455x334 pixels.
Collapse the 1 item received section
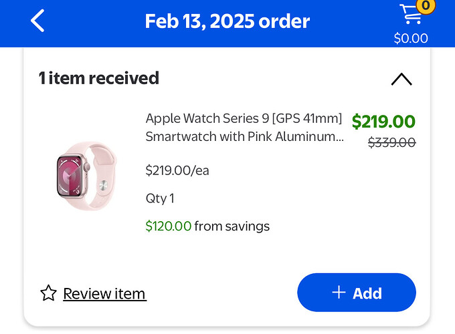(x=401, y=79)
